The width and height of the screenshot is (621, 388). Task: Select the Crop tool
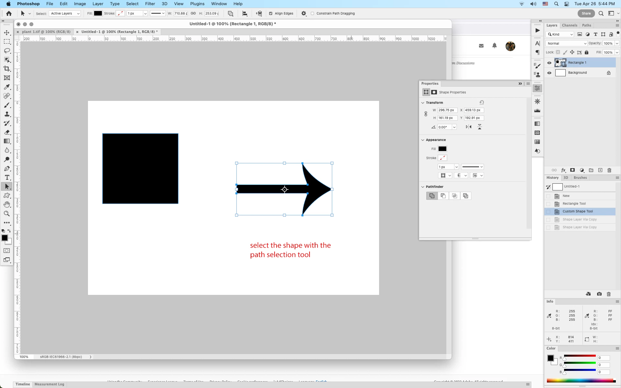(x=7, y=69)
